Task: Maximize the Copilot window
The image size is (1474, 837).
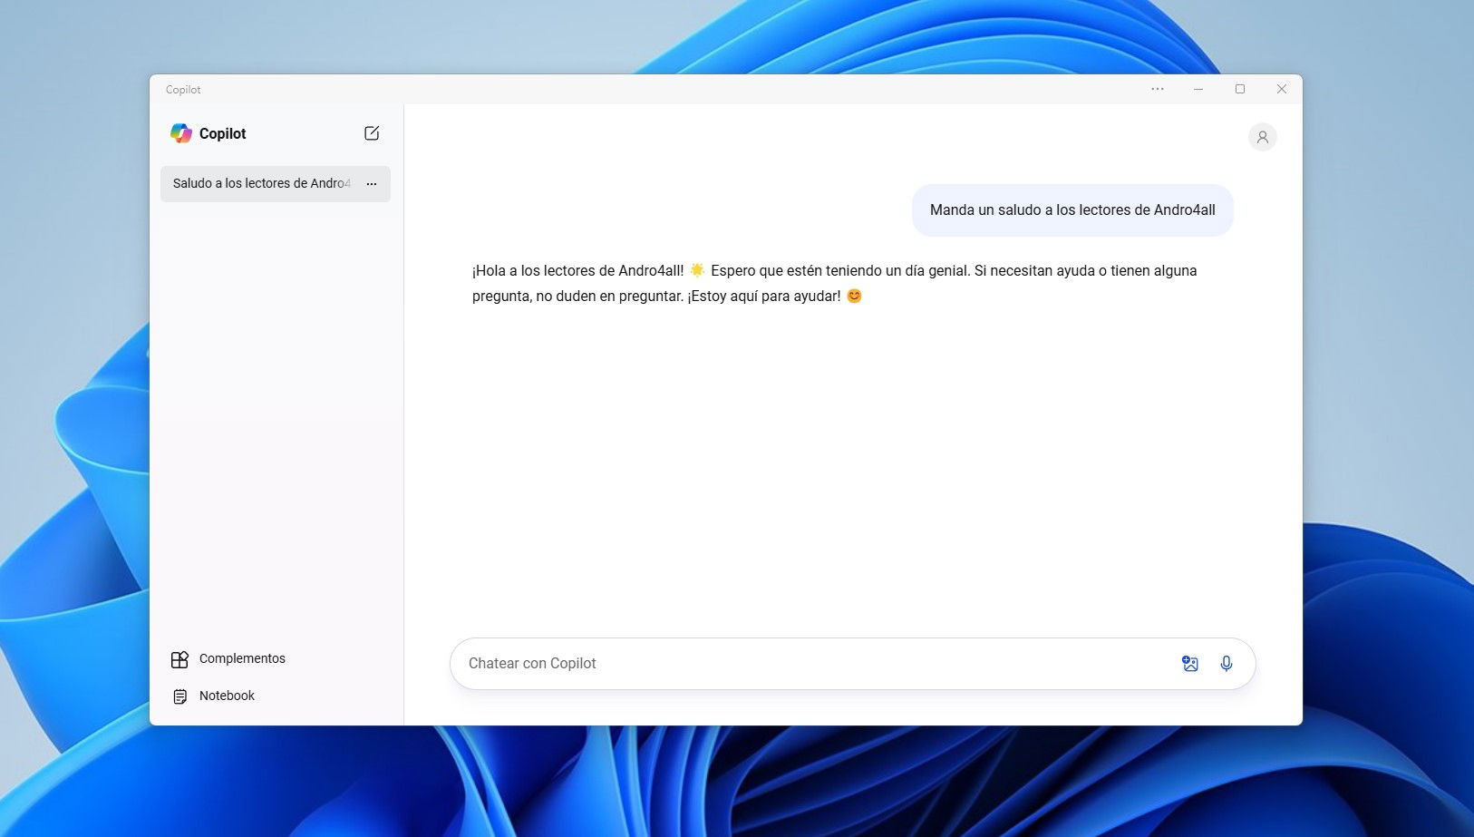Action: click(1240, 89)
